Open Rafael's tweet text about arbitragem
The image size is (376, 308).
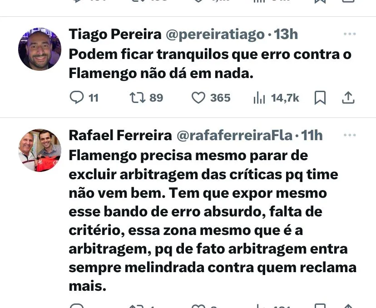(213, 220)
